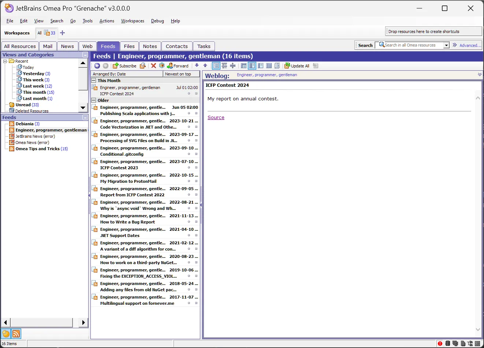The image size is (484, 348).
Task: Click the box icon next to delete
Action: pyautogui.click(x=162, y=66)
